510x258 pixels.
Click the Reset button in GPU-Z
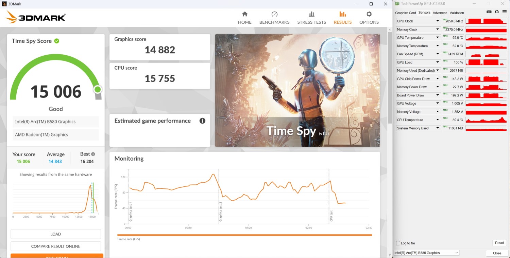coord(499,243)
